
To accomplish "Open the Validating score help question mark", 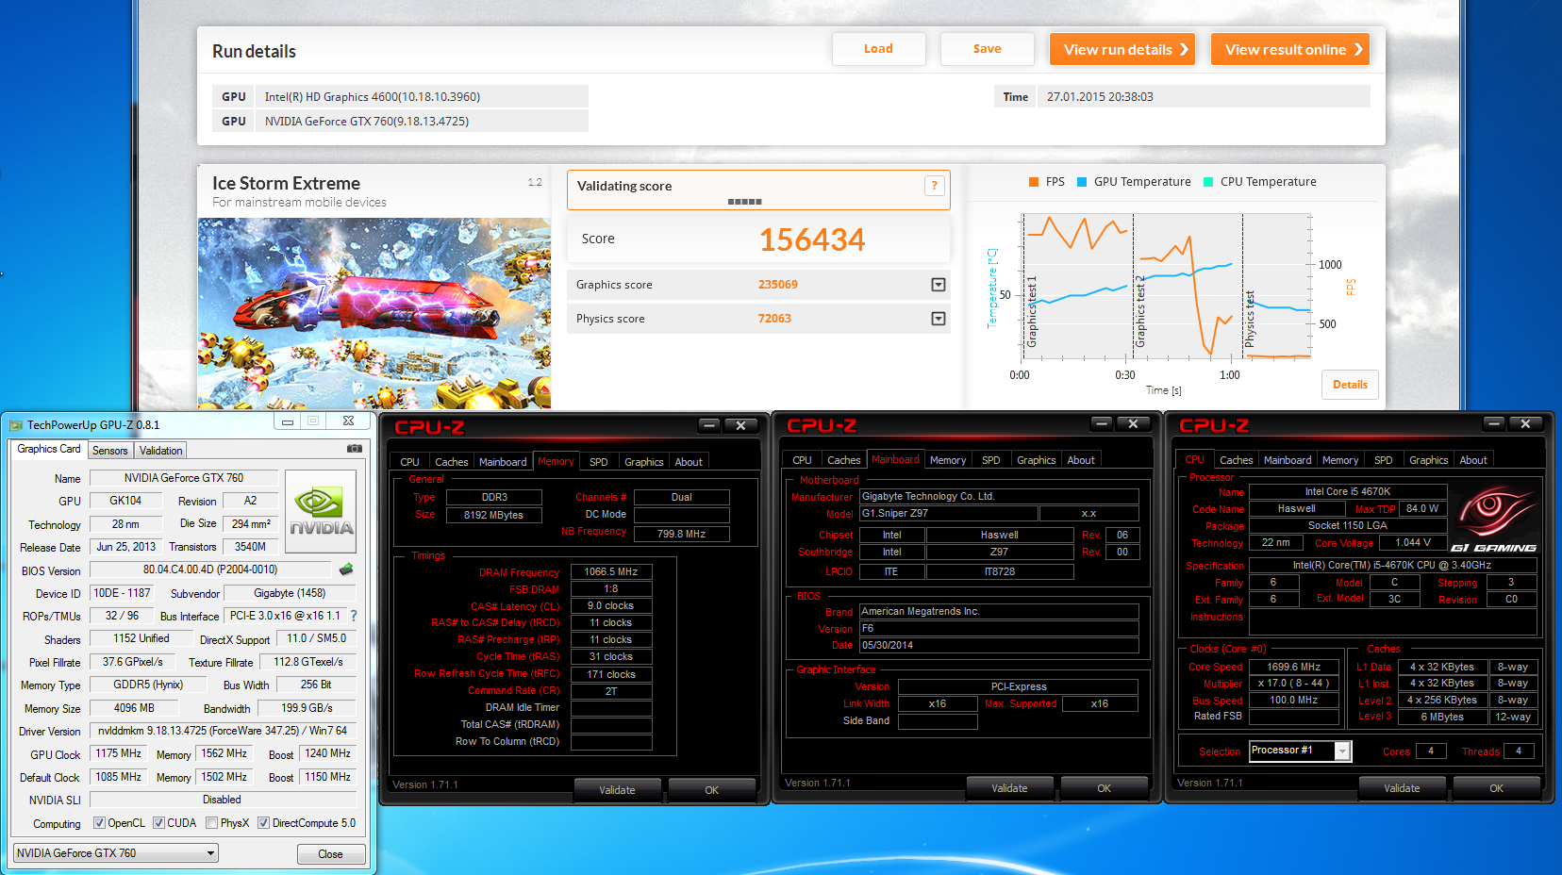I will click(934, 186).
